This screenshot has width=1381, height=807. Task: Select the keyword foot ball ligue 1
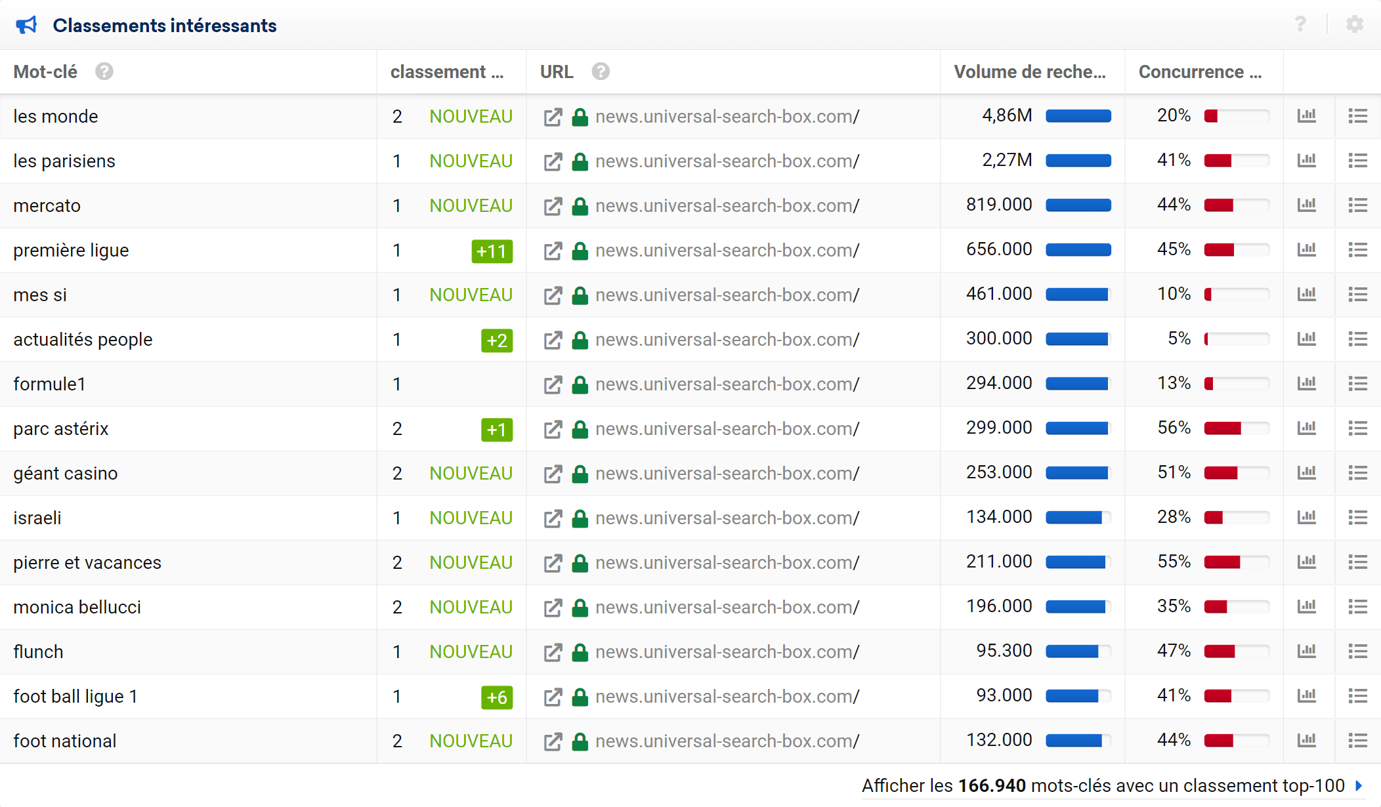tap(75, 696)
